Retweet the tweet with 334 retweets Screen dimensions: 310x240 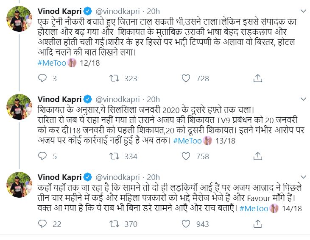tap(114, 156)
